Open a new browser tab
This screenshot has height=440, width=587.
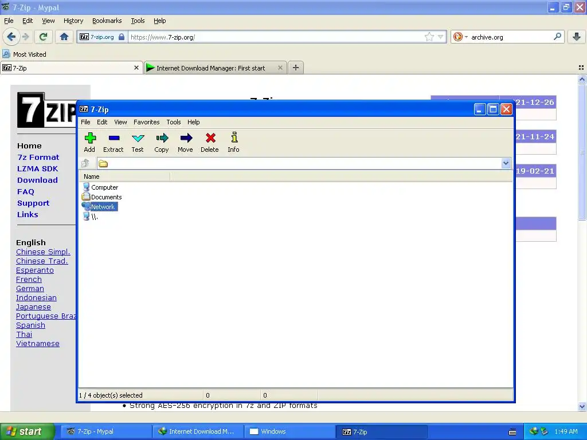click(x=296, y=68)
